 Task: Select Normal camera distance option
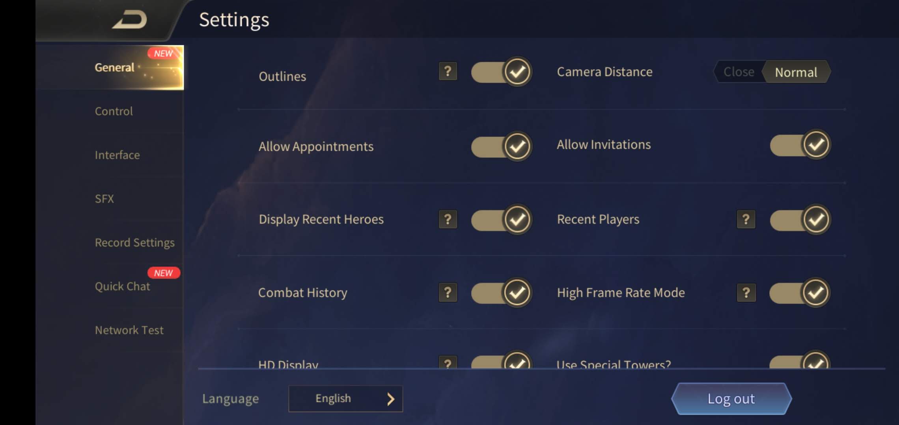coord(796,72)
